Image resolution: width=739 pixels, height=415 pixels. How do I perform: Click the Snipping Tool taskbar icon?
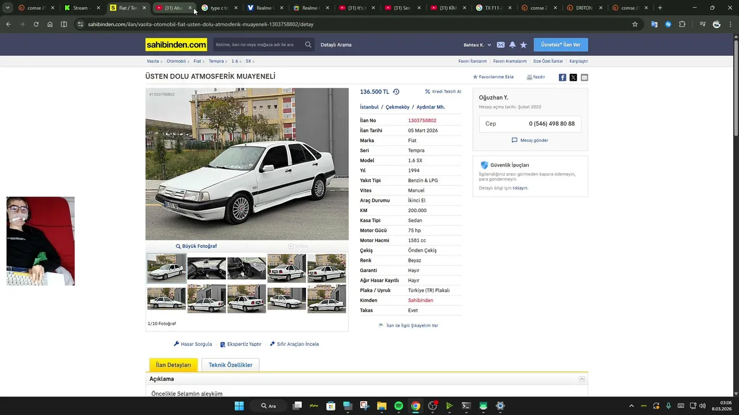click(364, 406)
